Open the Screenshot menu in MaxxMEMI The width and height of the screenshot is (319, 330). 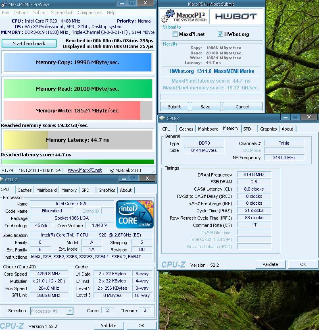click(x=62, y=12)
